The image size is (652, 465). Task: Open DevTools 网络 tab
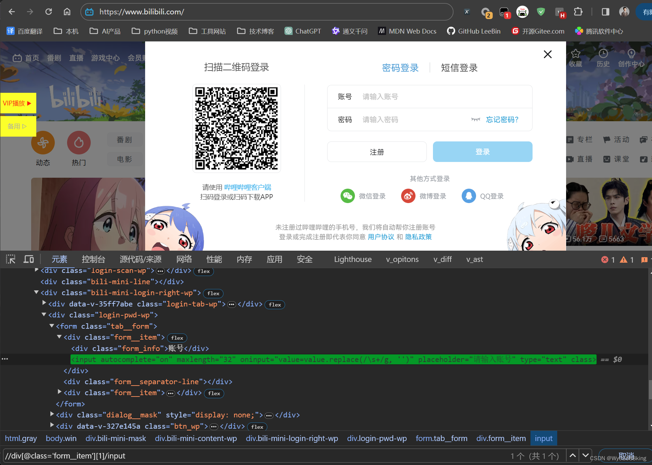(184, 260)
